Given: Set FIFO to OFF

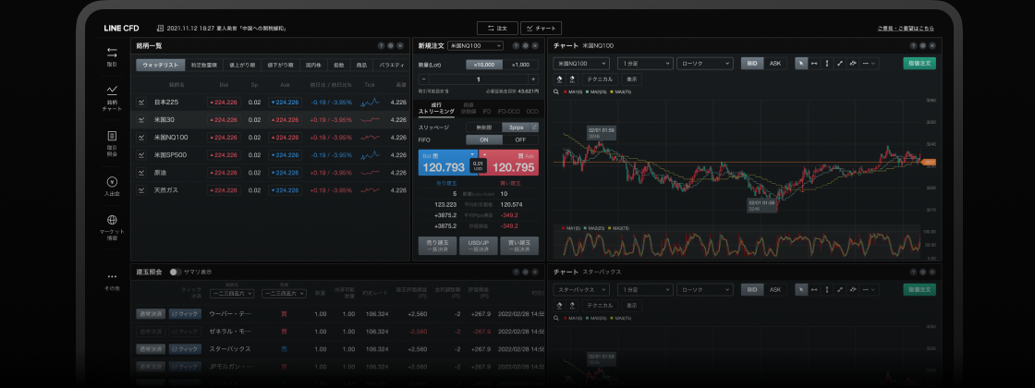Looking at the screenshot, I should pyautogui.click(x=520, y=139).
